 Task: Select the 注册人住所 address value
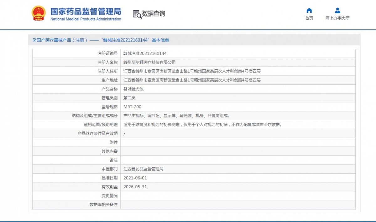tap(192, 71)
